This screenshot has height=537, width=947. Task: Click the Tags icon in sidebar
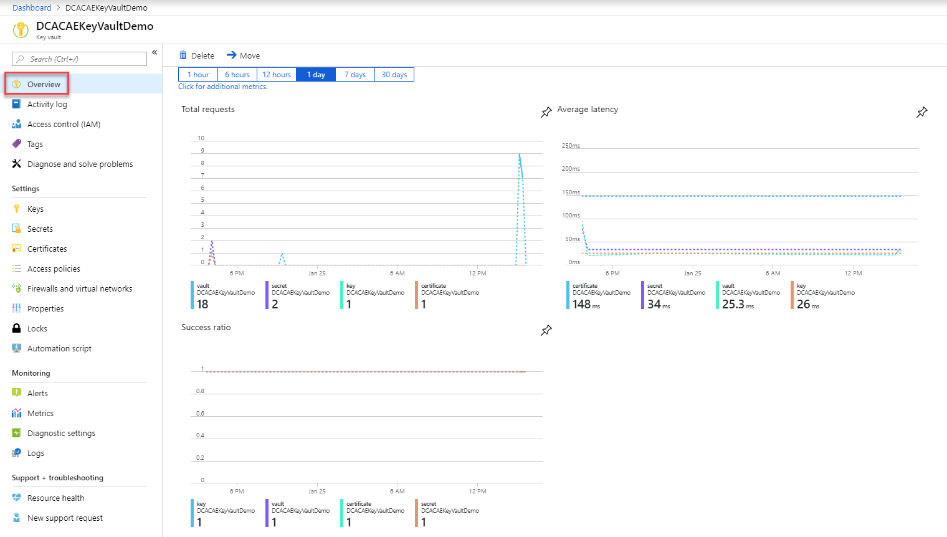[17, 144]
